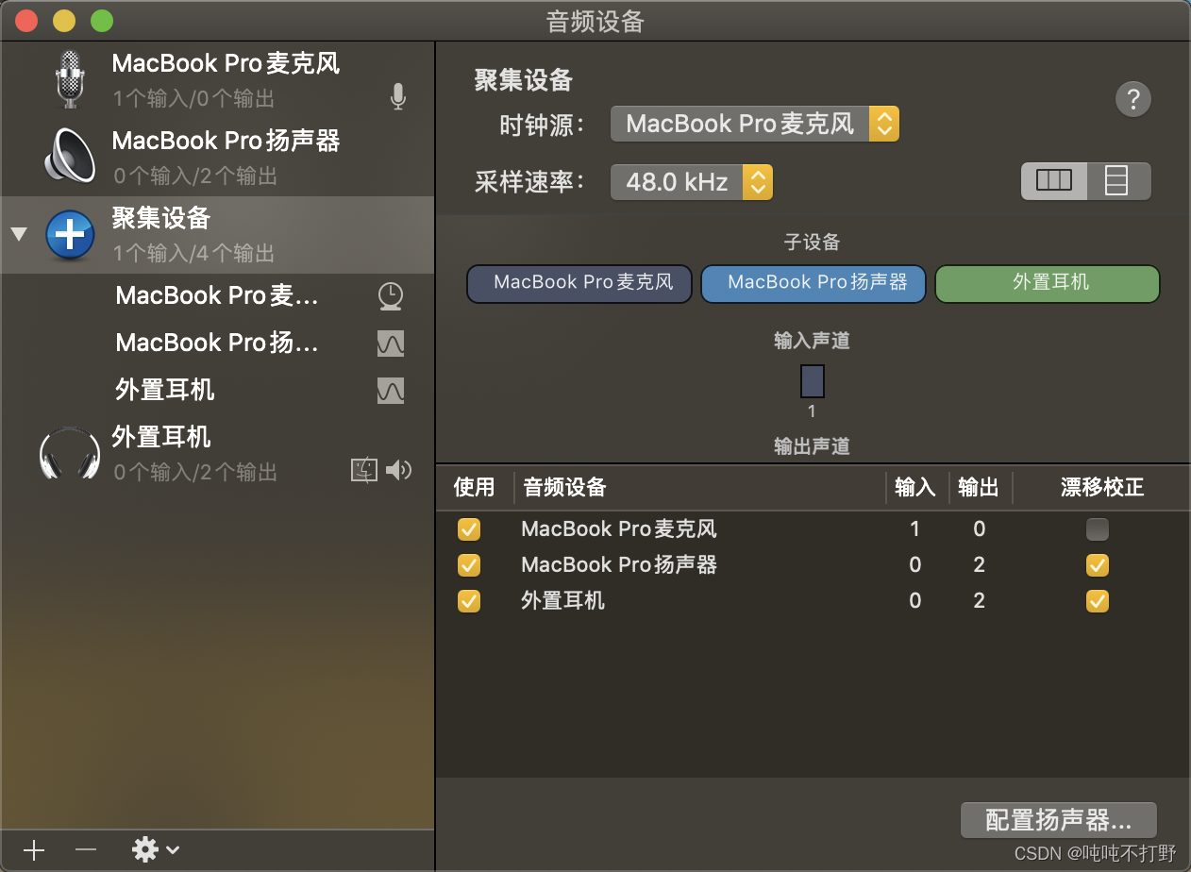Click the small microphone default-input indicator
This screenshot has height=872, width=1191.
[x=398, y=96]
